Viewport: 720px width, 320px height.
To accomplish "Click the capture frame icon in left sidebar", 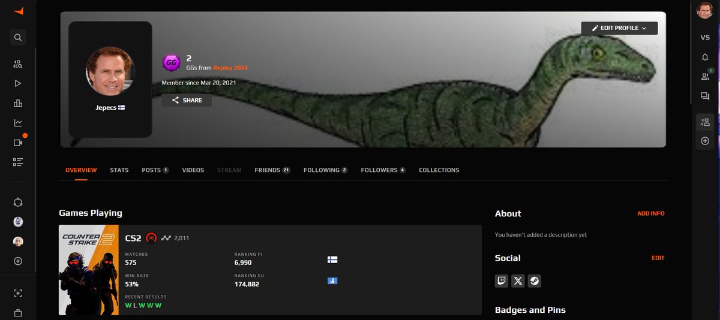I will coord(18,293).
